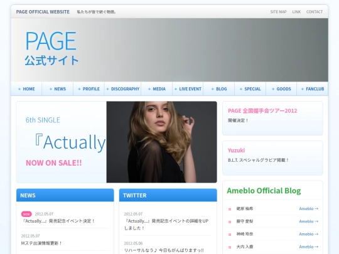Screen dimensions: 339x254
Task: Open the SPECIAL navigation tab
Action: [x=250, y=89]
